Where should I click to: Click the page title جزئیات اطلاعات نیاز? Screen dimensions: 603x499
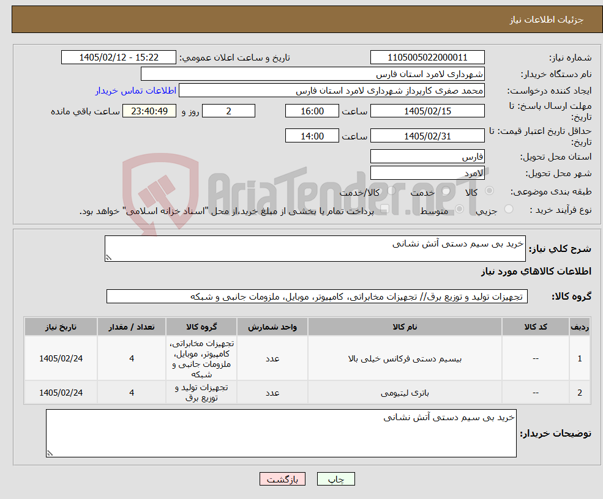click(x=547, y=20)
